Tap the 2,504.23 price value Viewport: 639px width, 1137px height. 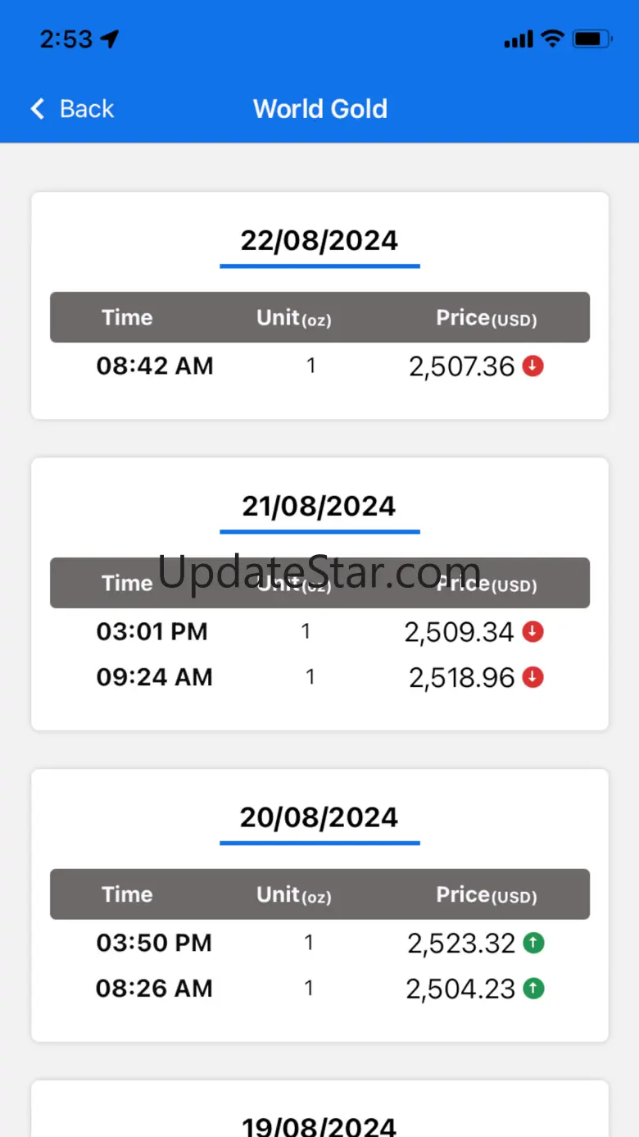point(460,989)
